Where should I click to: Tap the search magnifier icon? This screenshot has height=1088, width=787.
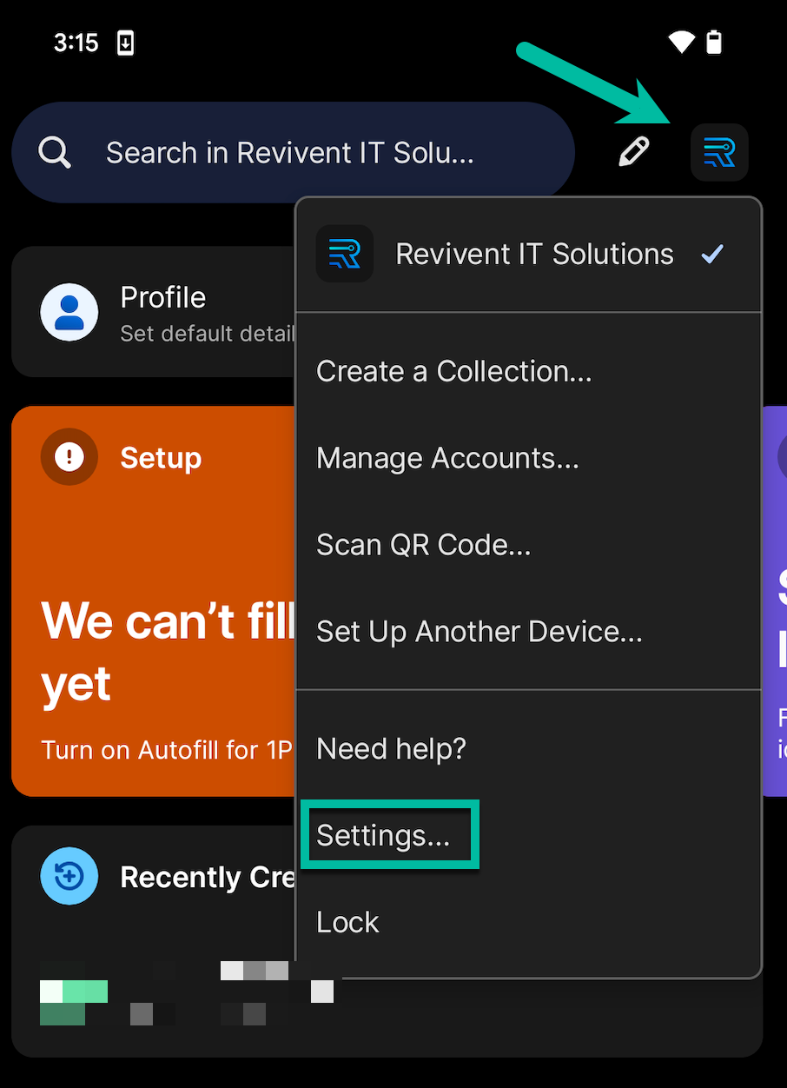pyautogui.click(x=55, y=153)
